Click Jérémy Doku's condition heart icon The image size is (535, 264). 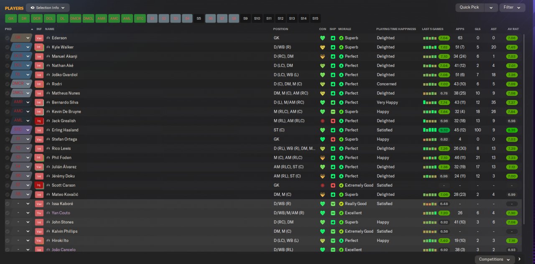(322, 176)
